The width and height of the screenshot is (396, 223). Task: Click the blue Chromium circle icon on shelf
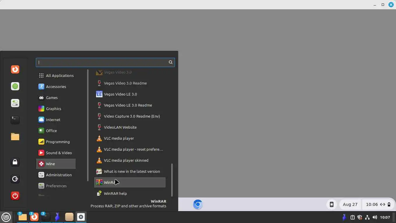click(198, 204)
